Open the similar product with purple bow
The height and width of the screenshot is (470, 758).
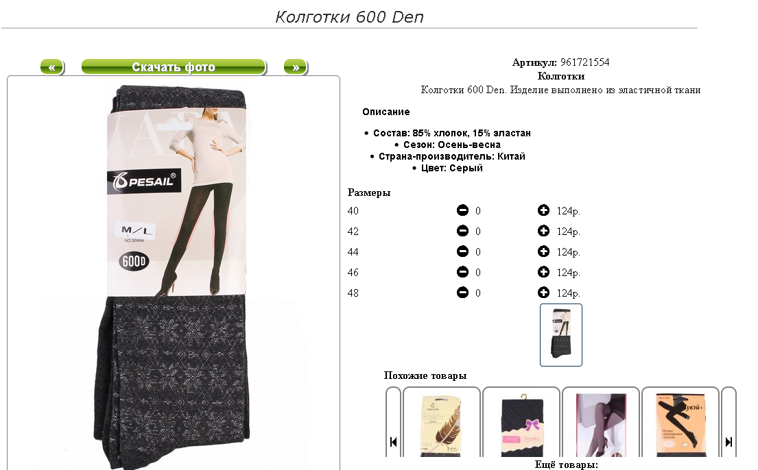pos(521,425)
